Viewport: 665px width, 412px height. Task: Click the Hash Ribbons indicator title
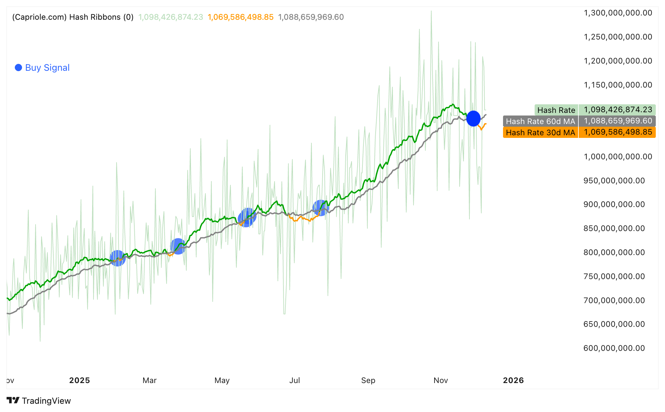[73, 17]
